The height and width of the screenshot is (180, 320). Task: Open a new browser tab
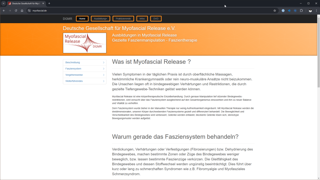coord(49,3)
